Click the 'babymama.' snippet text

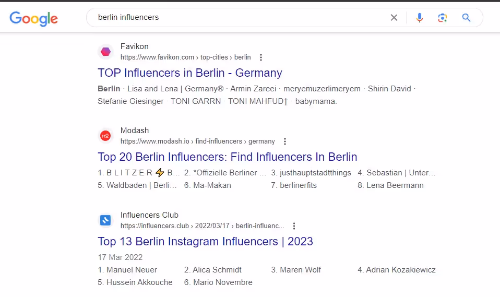(316, 101)
